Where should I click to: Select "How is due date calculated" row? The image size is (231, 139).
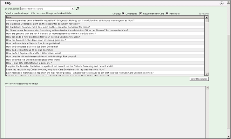(105, 63)
